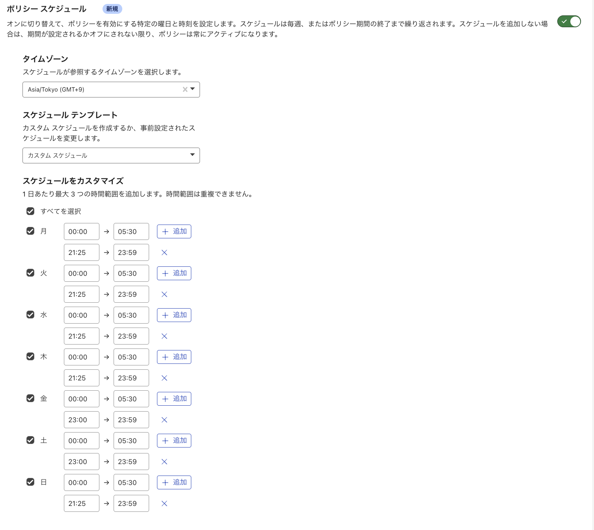This screenshot has width=594, height=530.
Task: Click the plus icon on Tuesday's 追加 button
Action: [x=165, y=273]
